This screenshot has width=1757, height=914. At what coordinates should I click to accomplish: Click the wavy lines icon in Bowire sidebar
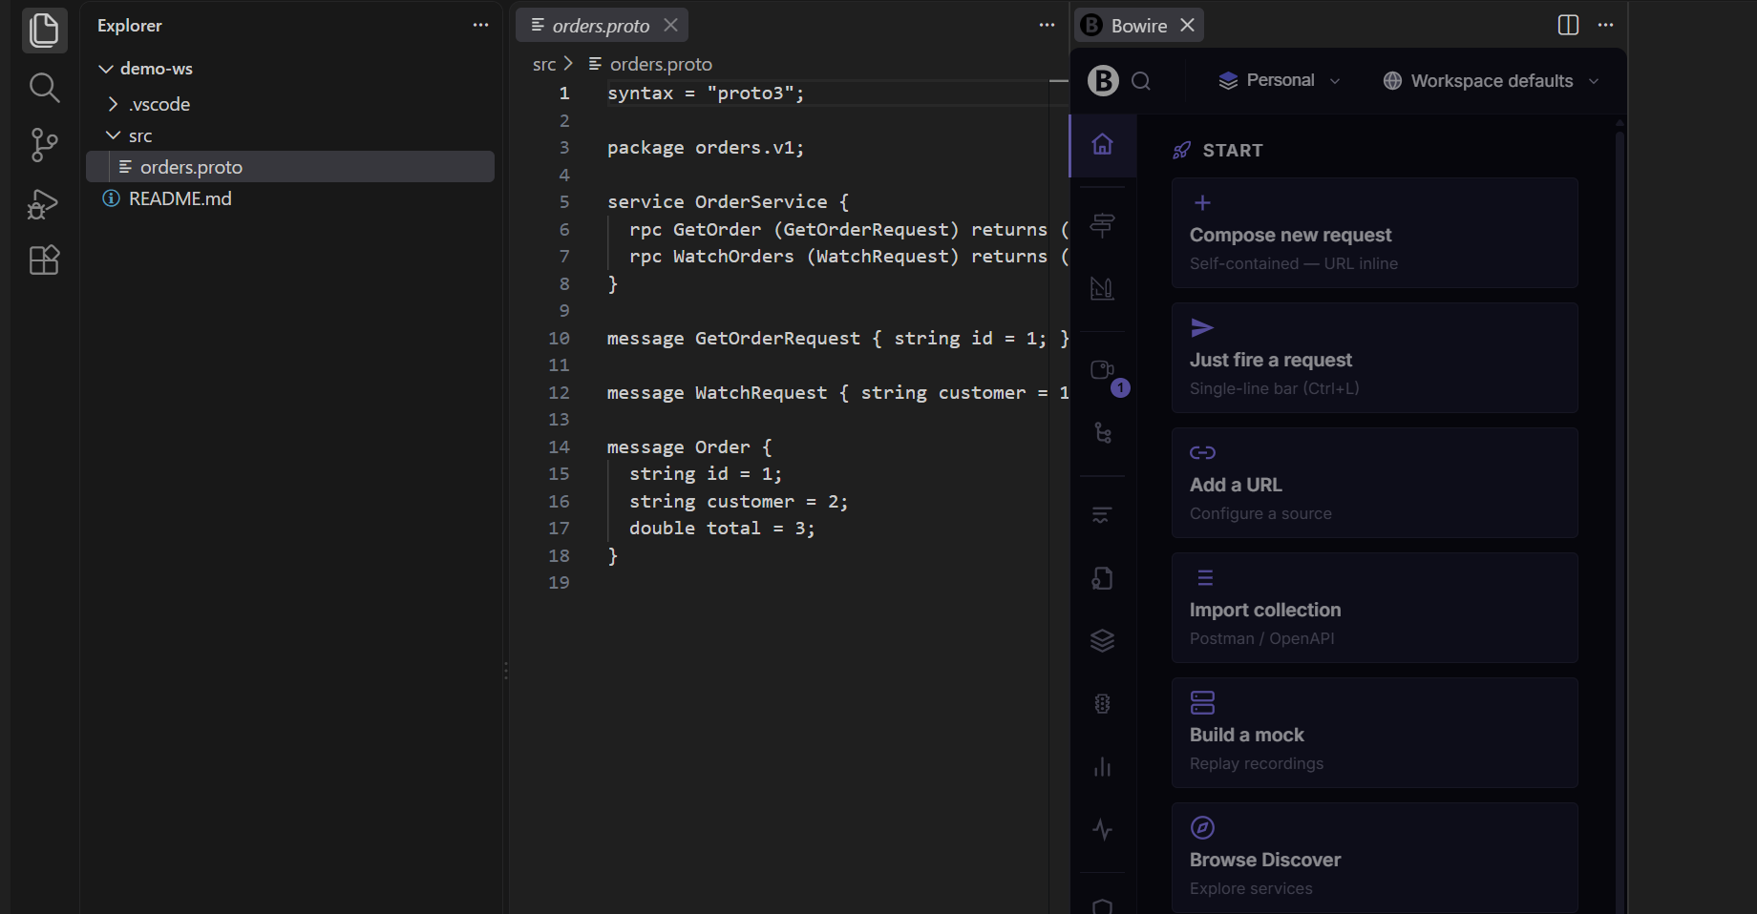(x=1103, y=515)
